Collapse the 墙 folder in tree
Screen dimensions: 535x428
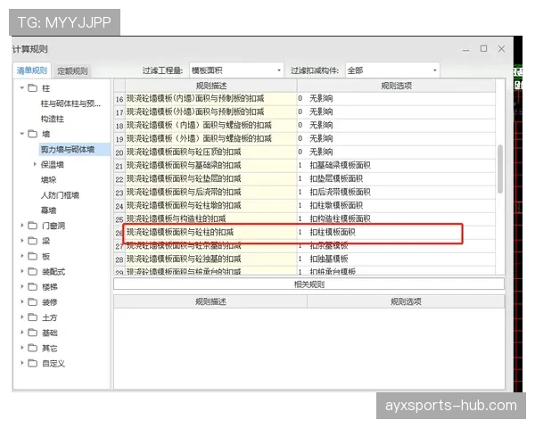click(22, 134)
